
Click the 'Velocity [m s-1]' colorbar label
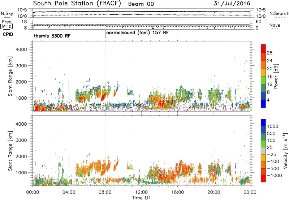coord(285,151)
